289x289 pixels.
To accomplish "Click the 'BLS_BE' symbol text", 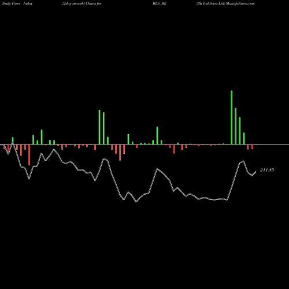I will point(160,3).
